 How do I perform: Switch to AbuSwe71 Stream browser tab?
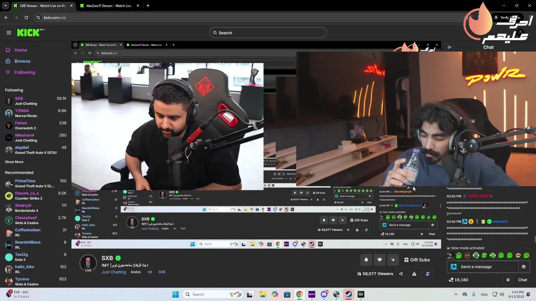click(x=109, y=6)
